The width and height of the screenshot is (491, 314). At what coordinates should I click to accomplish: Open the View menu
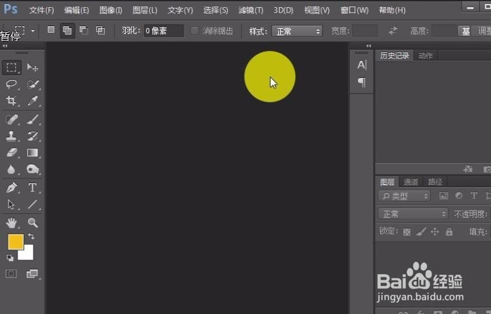(317, 10)
